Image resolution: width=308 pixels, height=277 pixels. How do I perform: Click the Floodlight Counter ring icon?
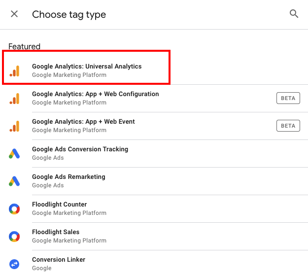coord(14,209)
